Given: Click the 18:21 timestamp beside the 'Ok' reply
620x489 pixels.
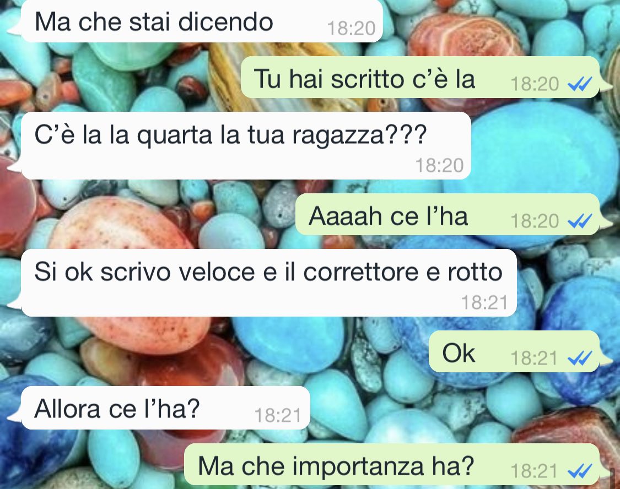Looking at the screenshot, I should pos(534,358).
